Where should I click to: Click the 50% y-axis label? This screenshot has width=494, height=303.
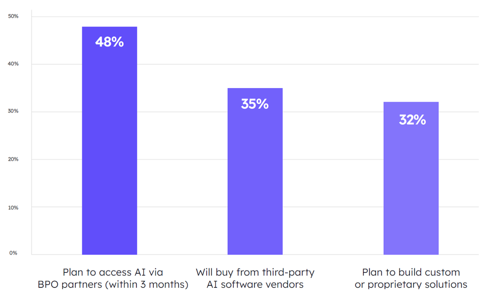[13, 16]
